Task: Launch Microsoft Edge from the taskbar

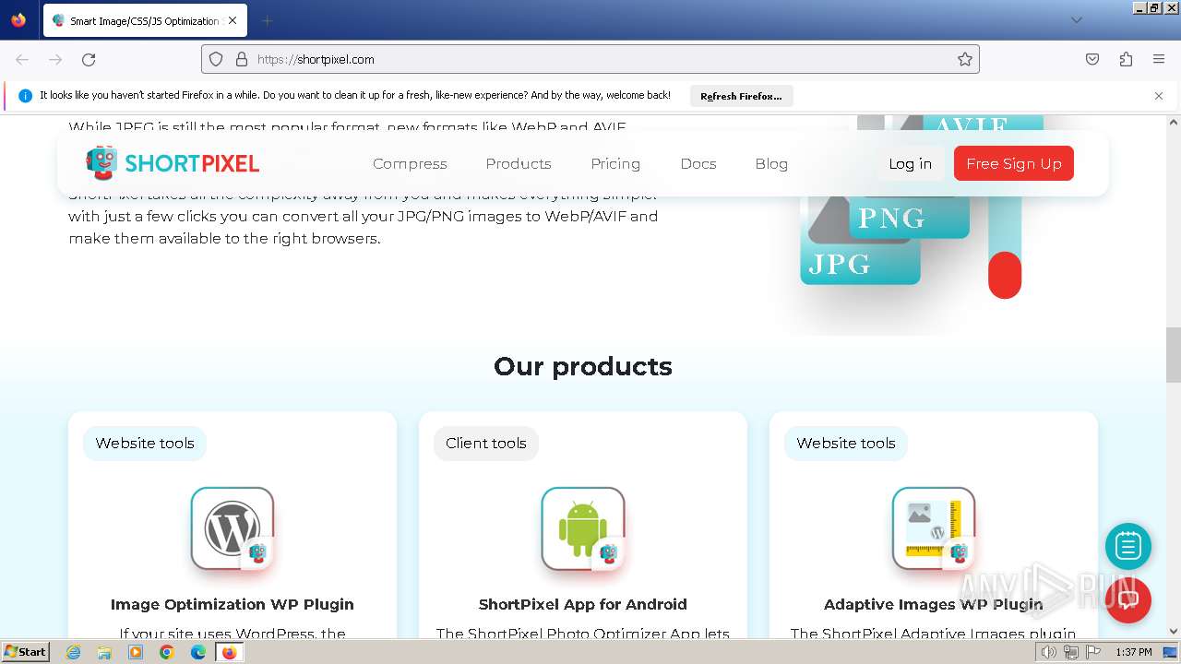Action: 198,652
